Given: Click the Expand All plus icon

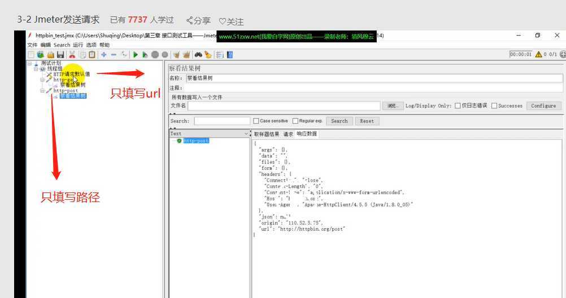Looking at the screenshot, I should (x=103, y=55).
